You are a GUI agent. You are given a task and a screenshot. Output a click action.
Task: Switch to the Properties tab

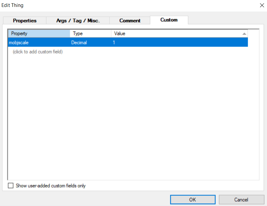[25, 21]
